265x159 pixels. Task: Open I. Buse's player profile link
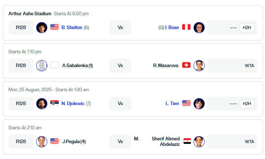pos(172,27)
